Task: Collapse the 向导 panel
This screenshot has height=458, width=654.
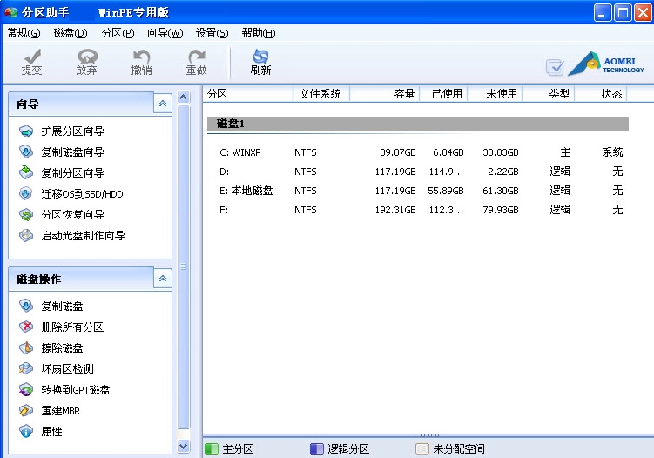Action: point(162,104)
